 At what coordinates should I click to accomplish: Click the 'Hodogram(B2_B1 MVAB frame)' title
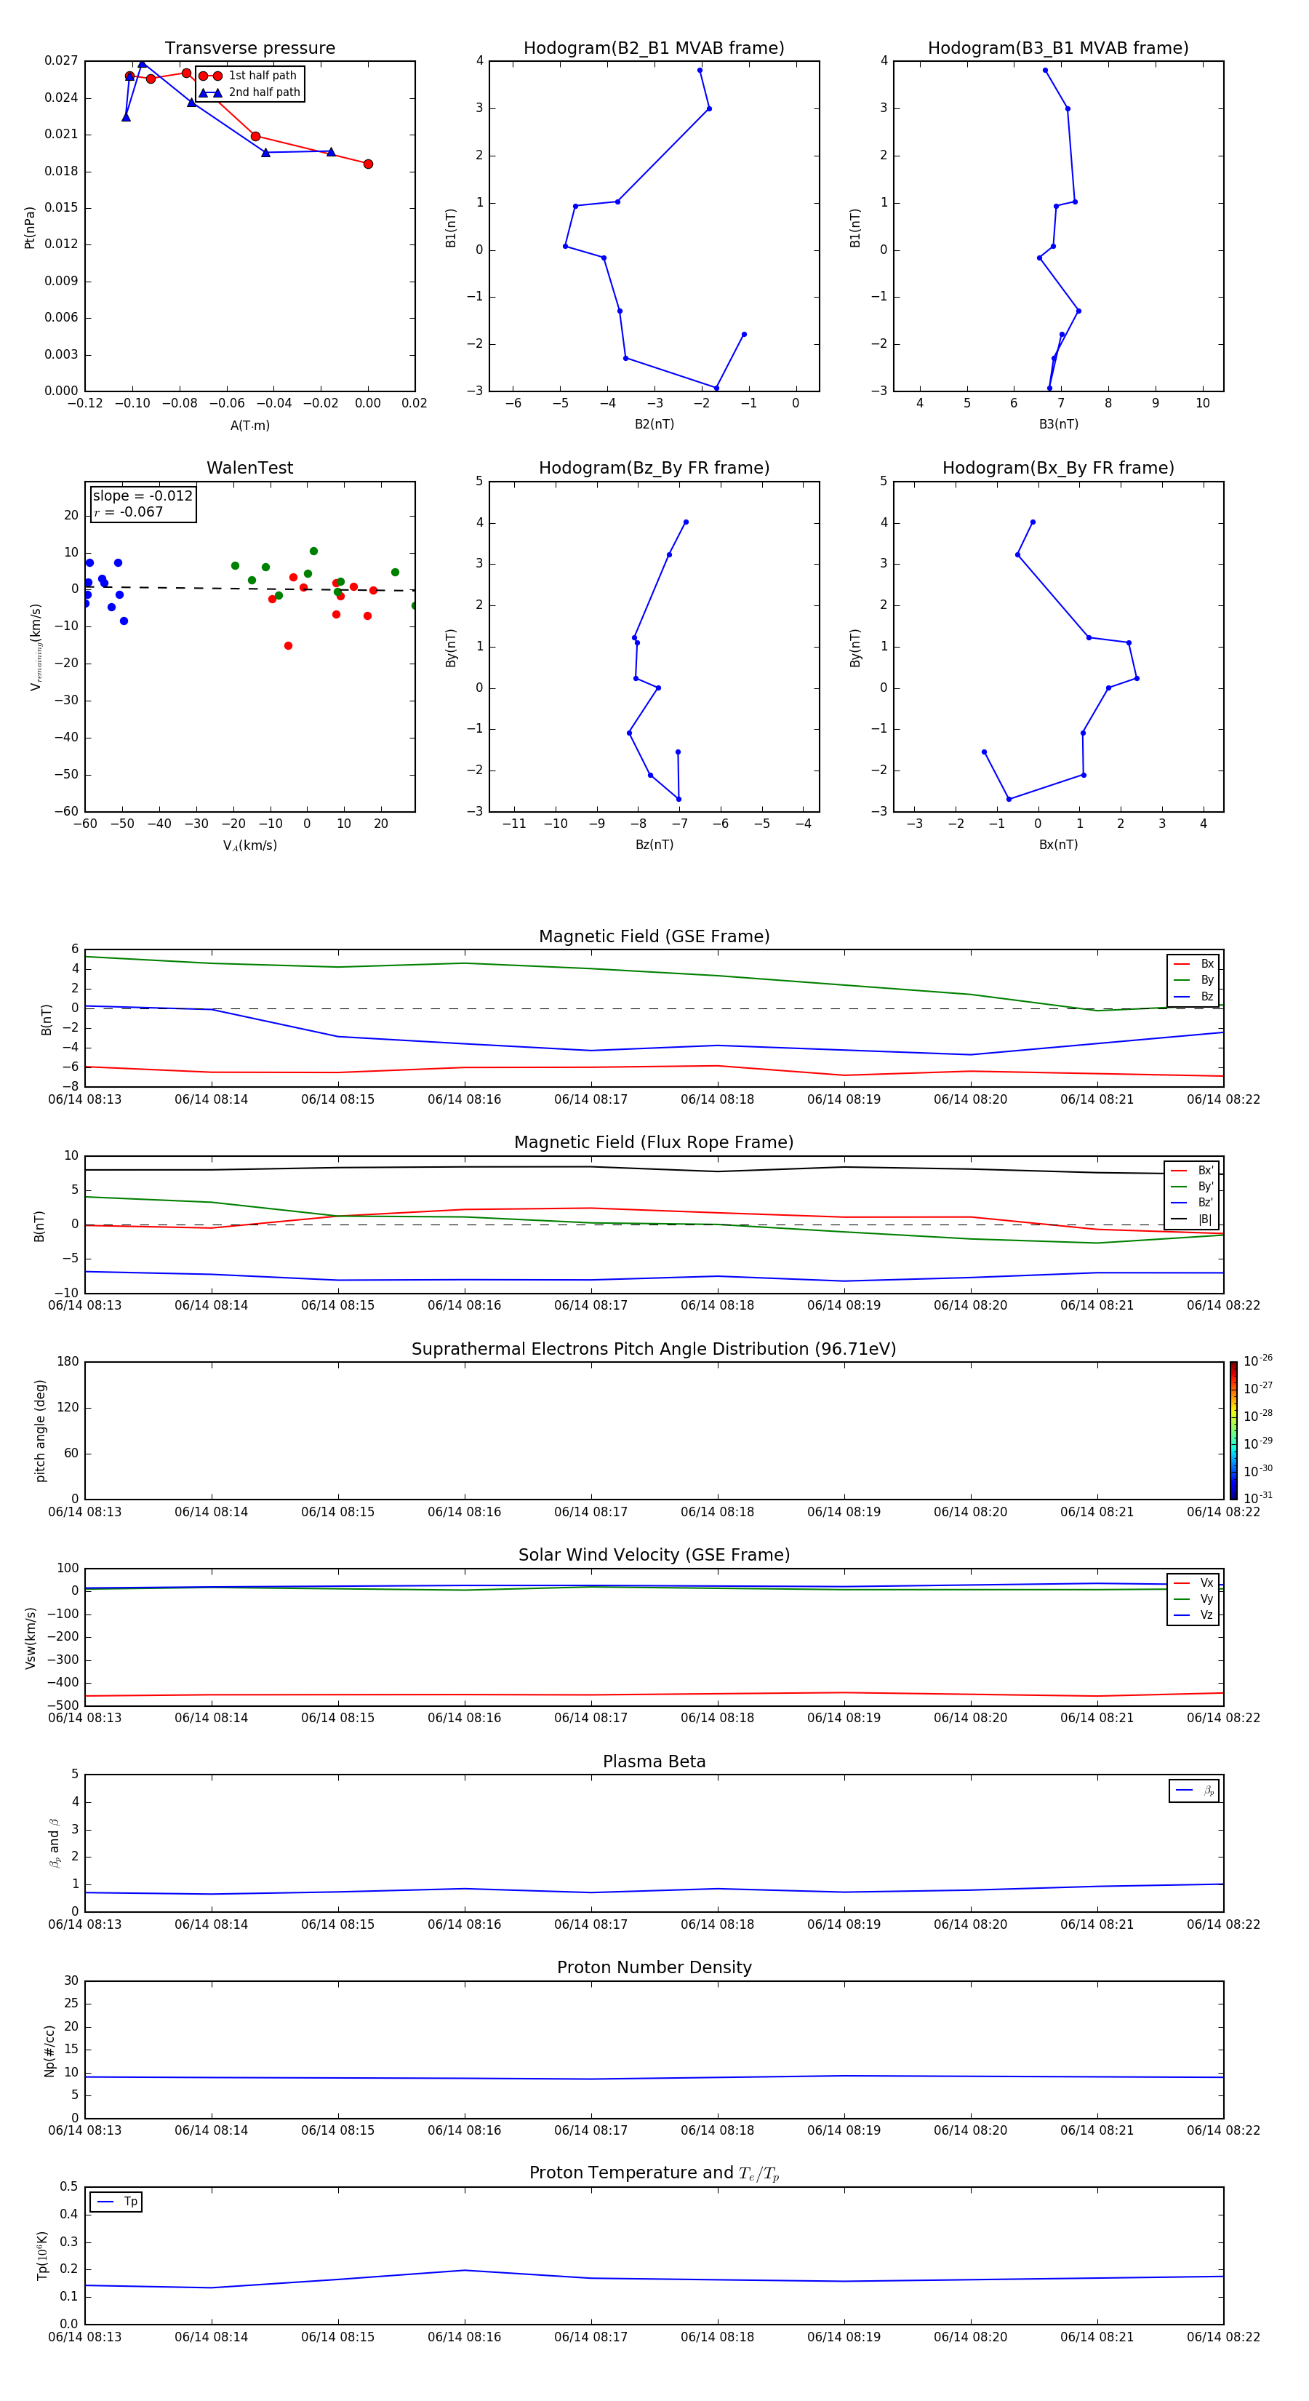pos(654,49)
